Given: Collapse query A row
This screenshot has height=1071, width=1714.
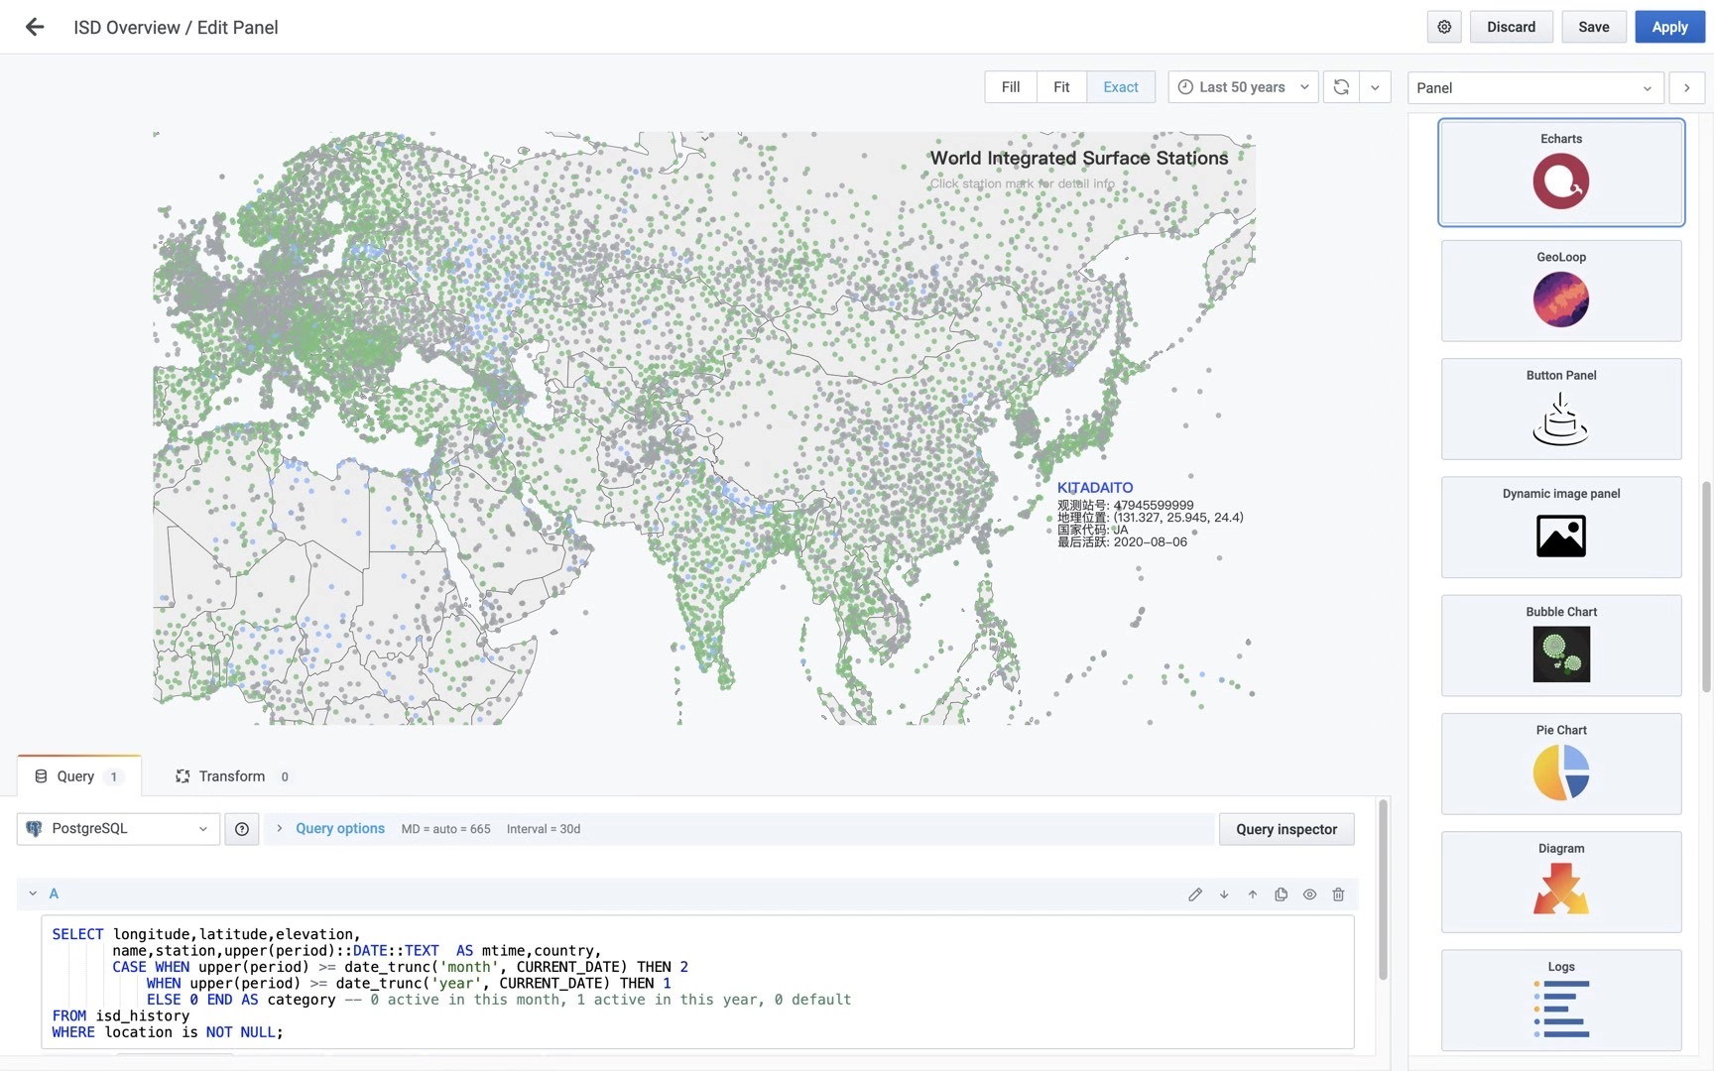Looking at the screenshot, I should [33, 893].
